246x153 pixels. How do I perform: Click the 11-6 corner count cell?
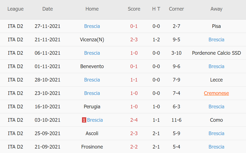tap(176, 120)
